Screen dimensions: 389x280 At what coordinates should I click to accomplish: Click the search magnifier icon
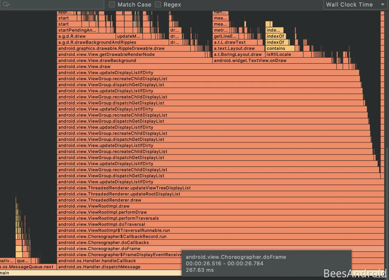pos(6,5)
